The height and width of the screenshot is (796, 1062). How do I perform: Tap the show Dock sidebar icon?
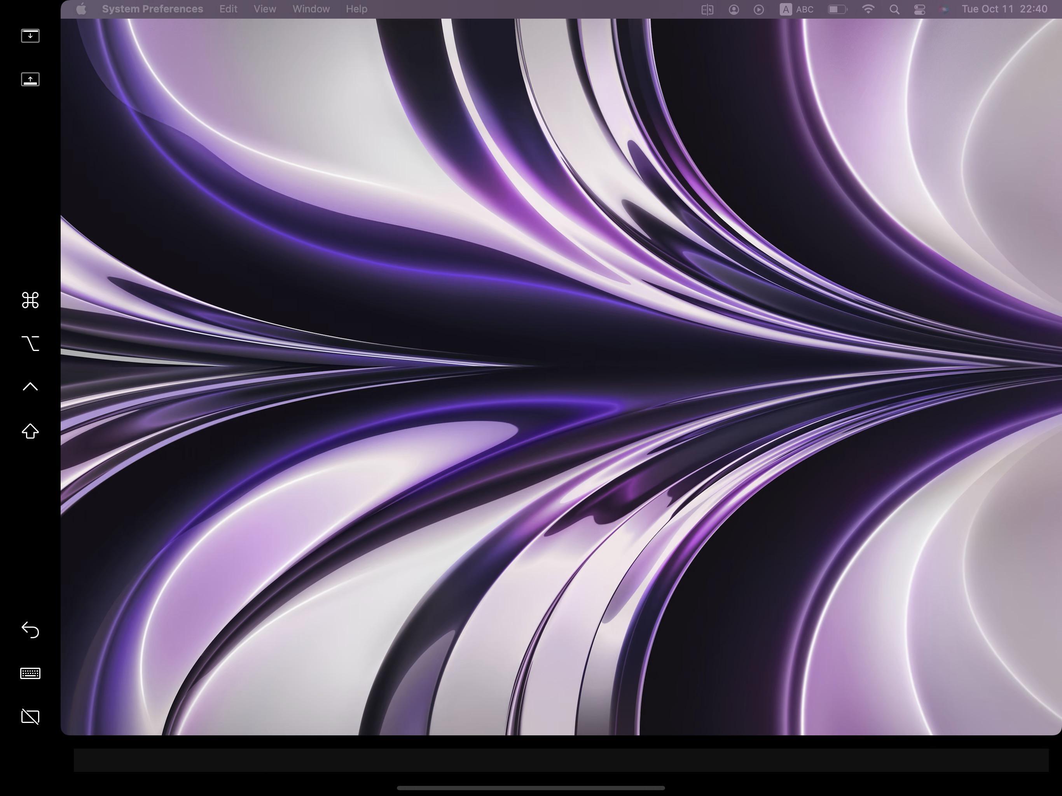30,79
